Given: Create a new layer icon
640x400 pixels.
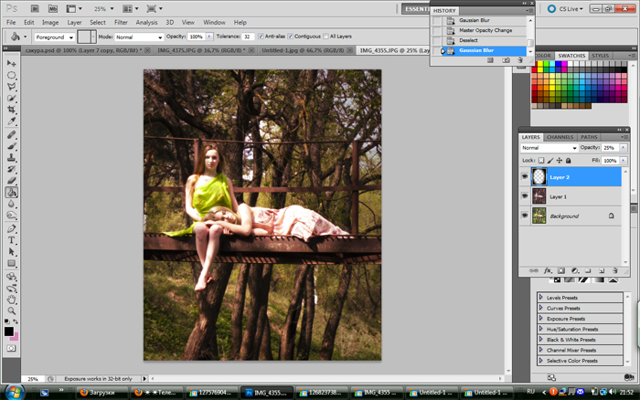Looking at the screenshot, I should point(602,270).
